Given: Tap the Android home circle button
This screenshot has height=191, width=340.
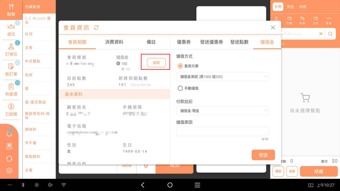Looking at the screenshot, I should coord(170,185).
